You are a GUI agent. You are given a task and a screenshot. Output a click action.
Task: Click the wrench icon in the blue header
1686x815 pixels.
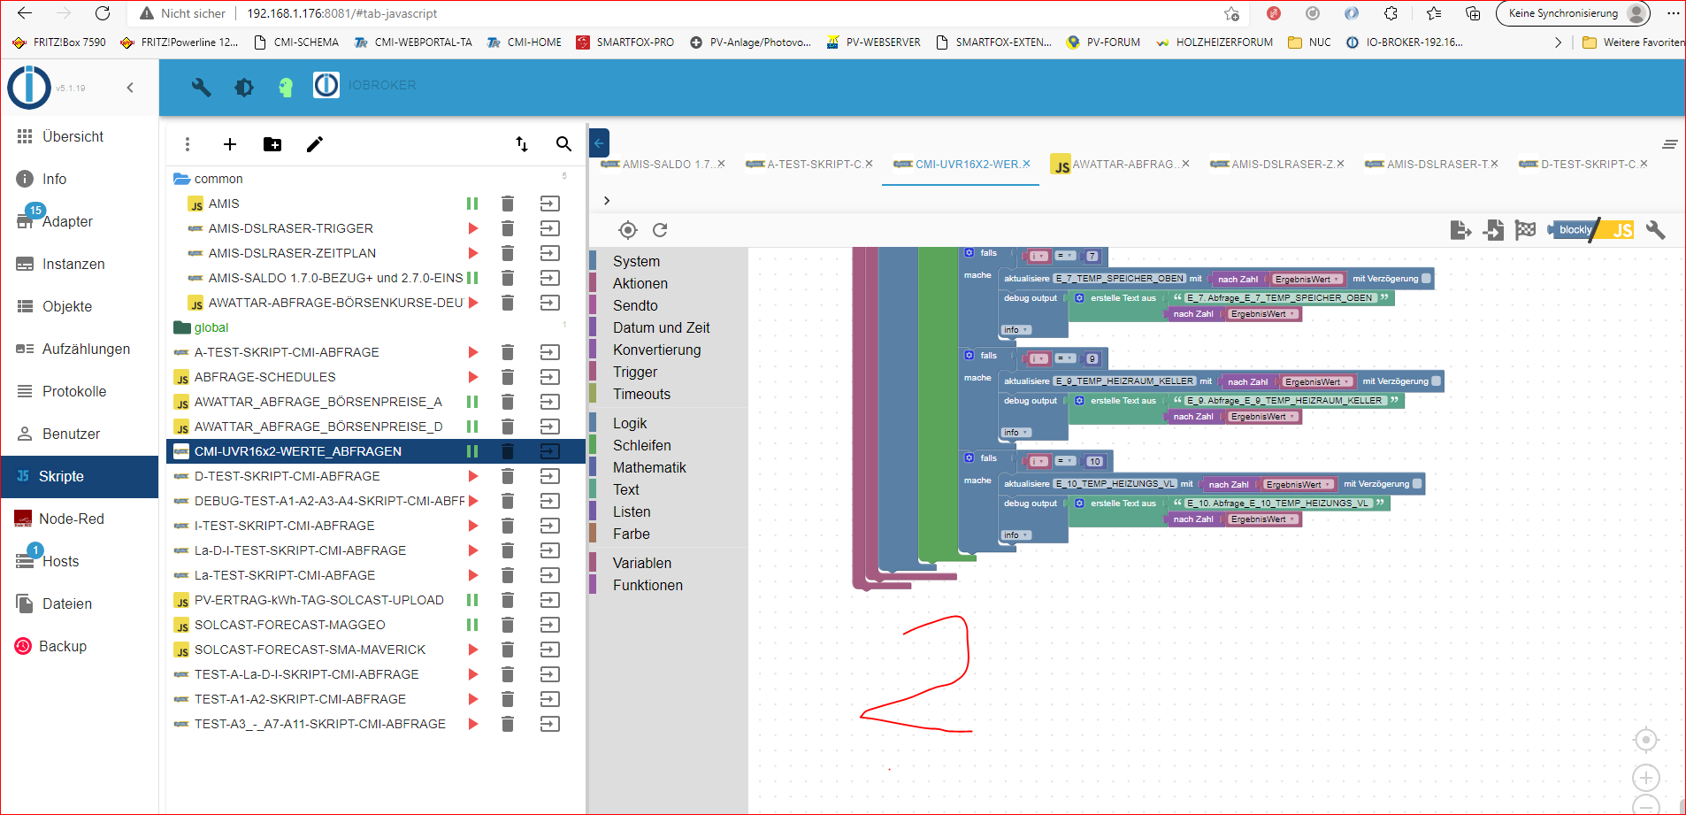point(202,87)
